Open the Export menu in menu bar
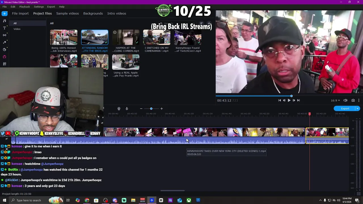 [51, 7]
